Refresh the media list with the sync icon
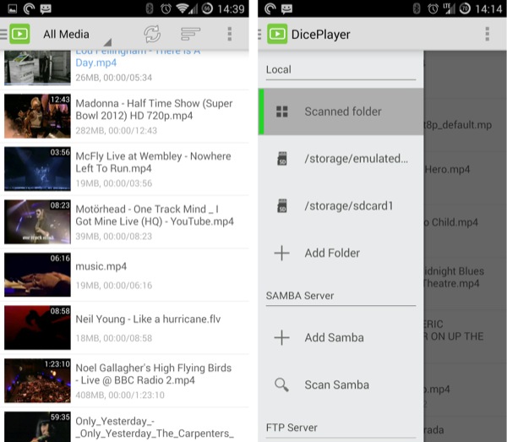Image resolution: width=507 pixels, height=442 pixels. click(152, 34)
